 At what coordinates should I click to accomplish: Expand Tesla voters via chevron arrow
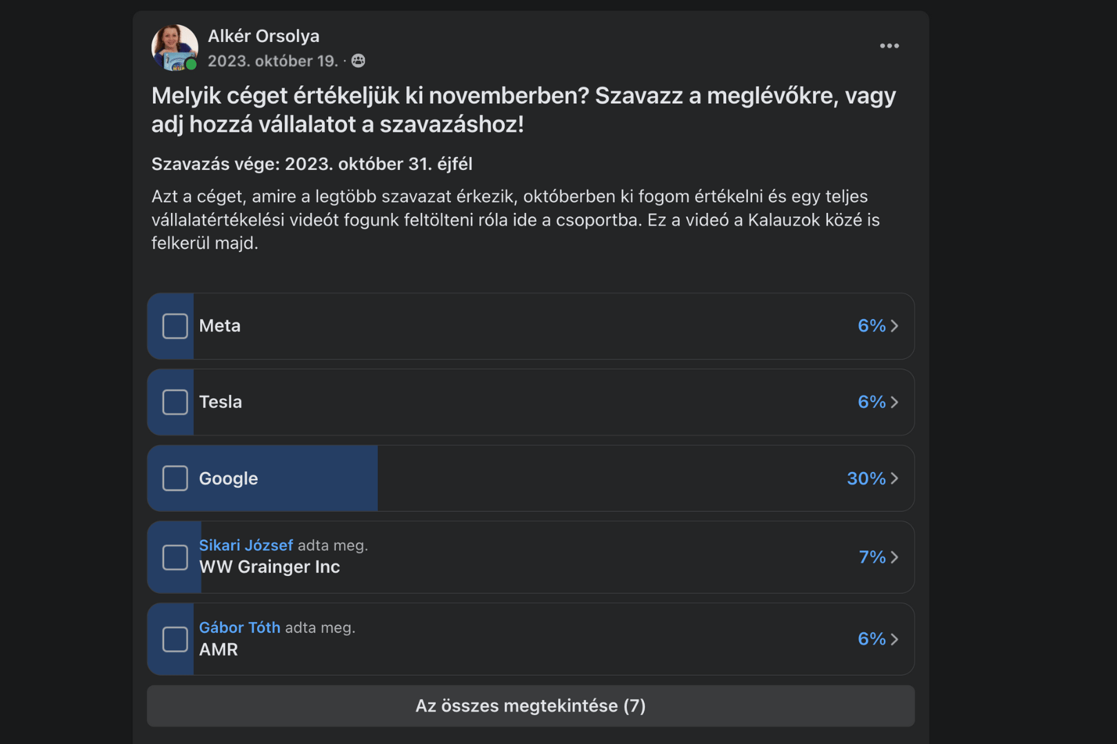pos(895,402)
